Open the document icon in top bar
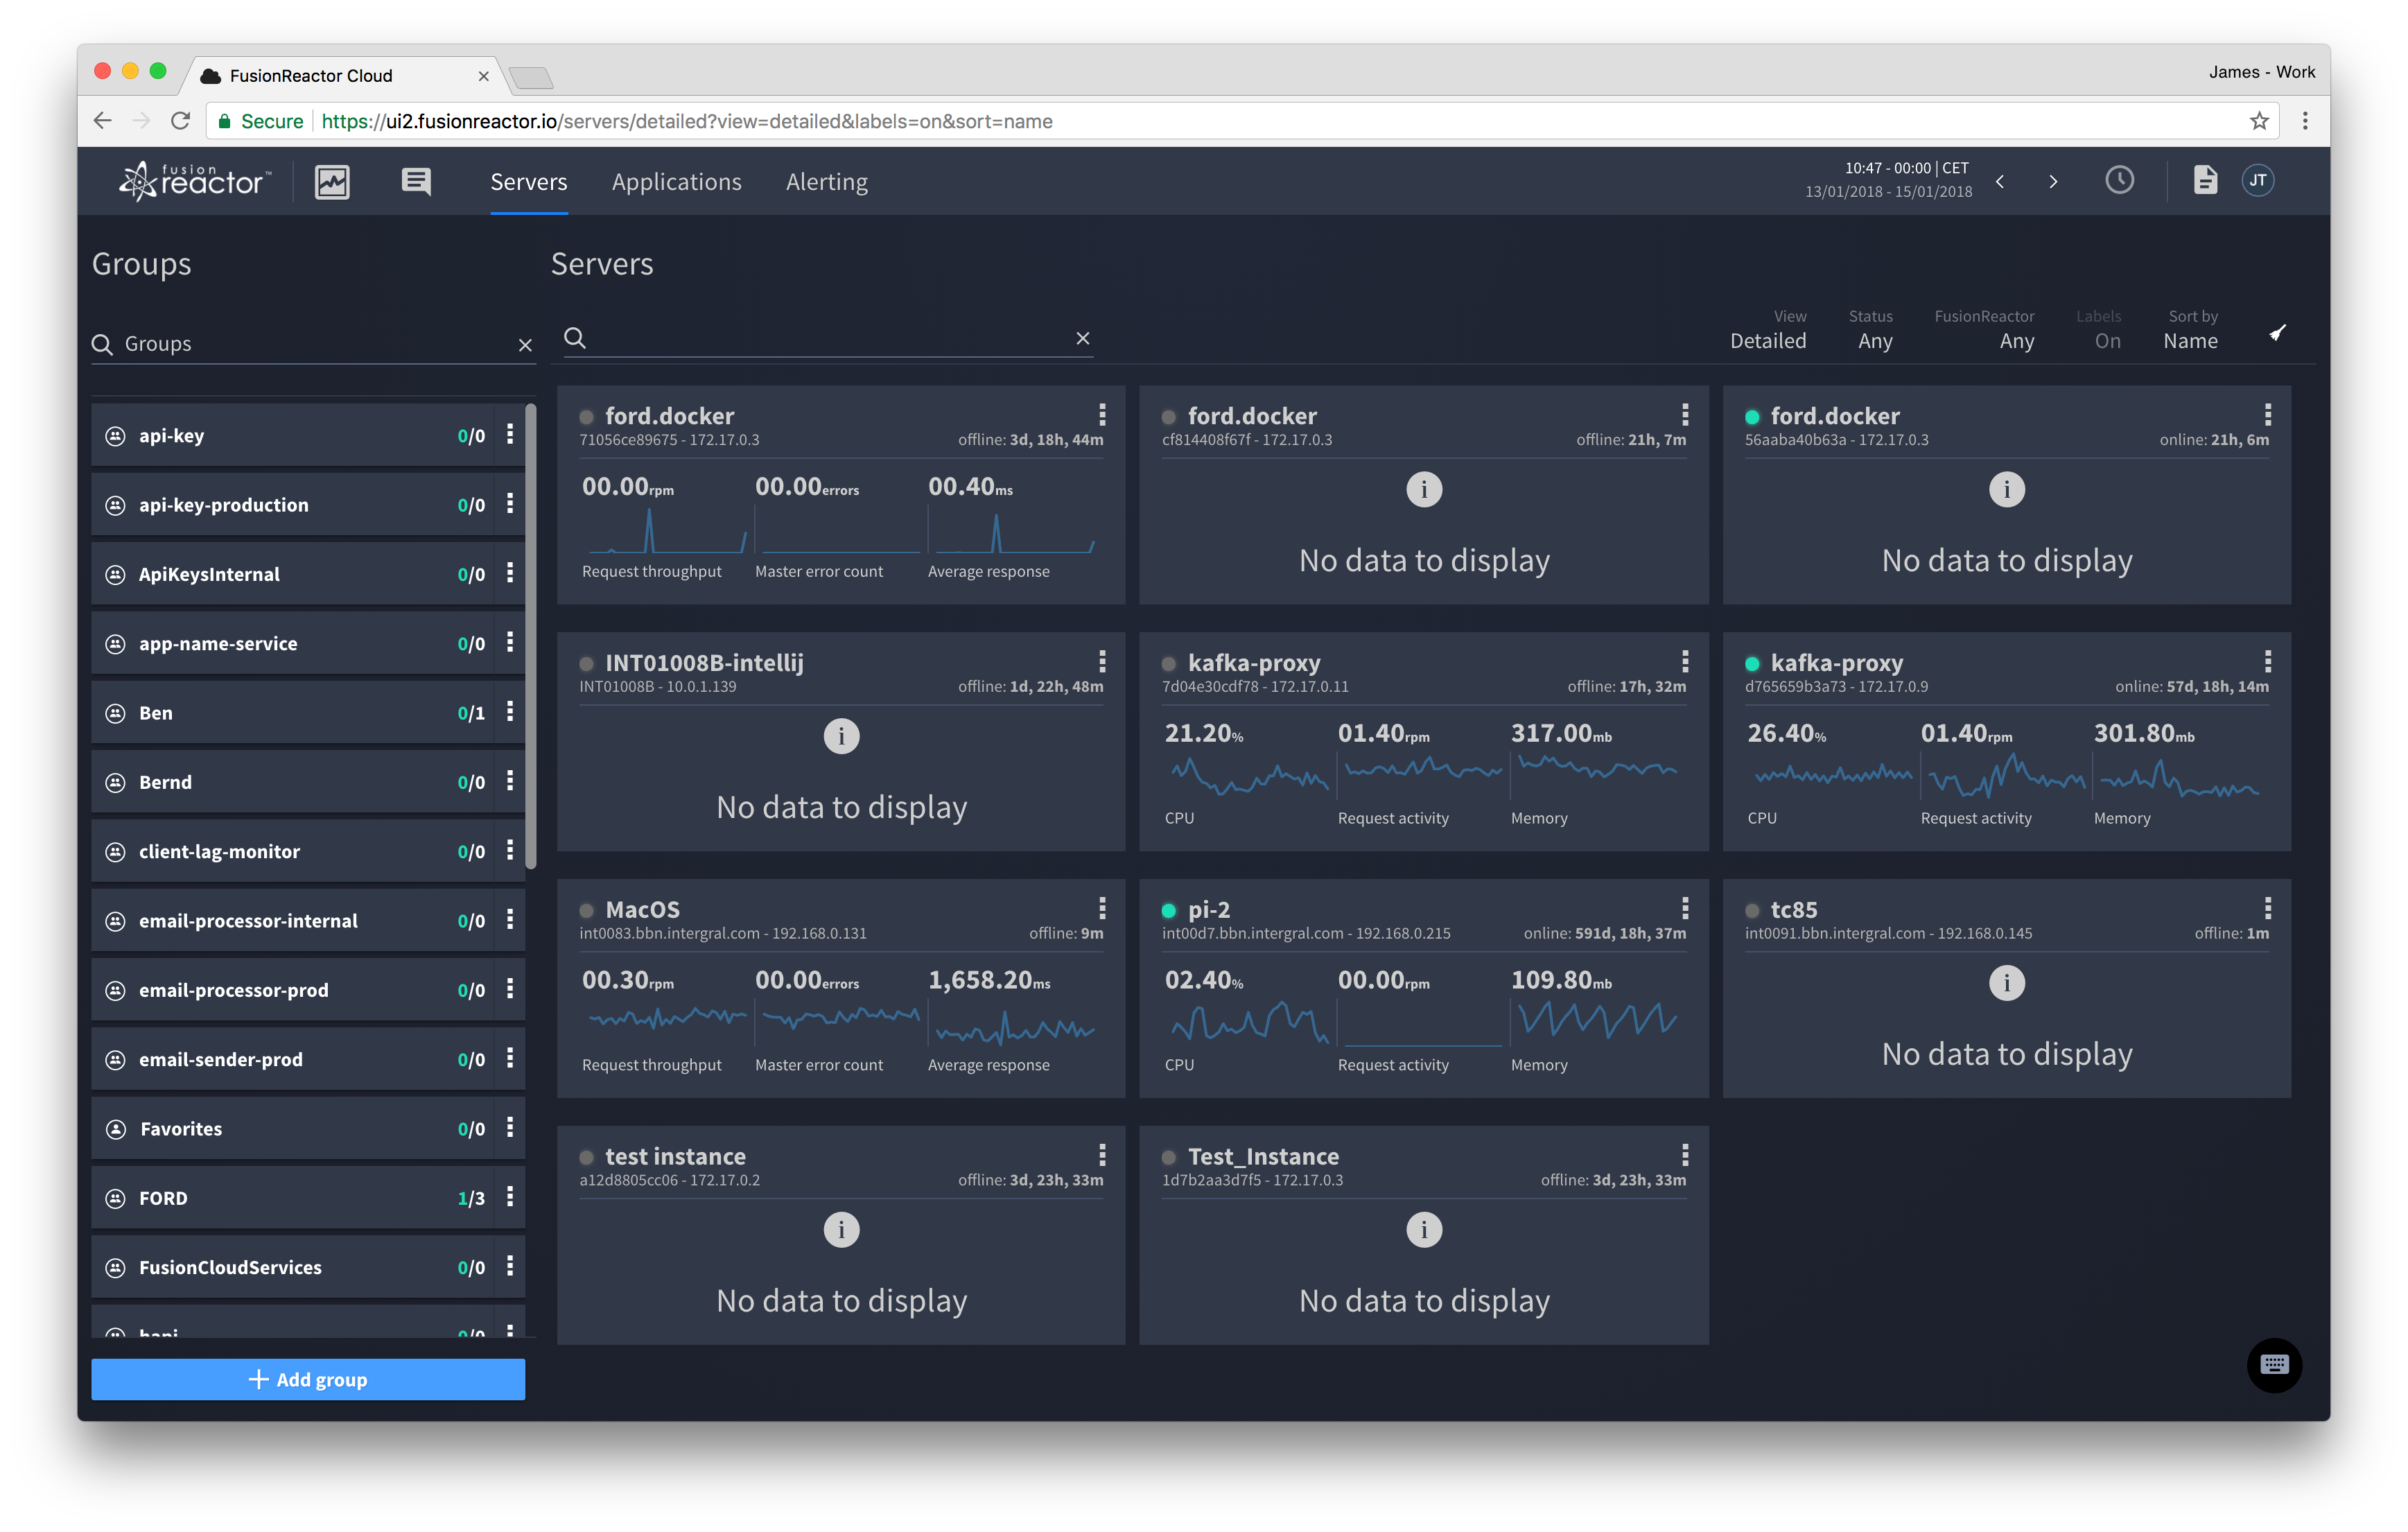Viewport: 2408px width, 1532px height. click(x=2205, y=180)
